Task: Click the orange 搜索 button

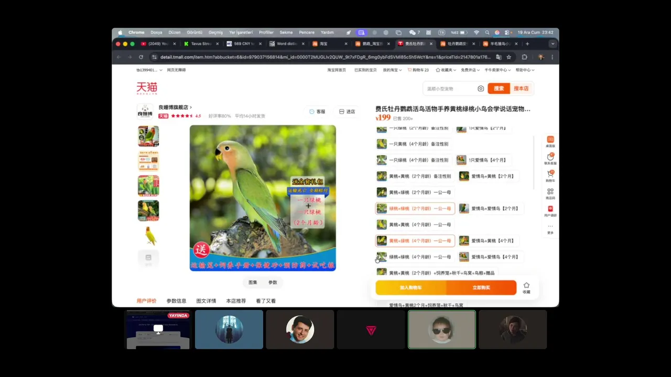Action: (x=499, y=88)
